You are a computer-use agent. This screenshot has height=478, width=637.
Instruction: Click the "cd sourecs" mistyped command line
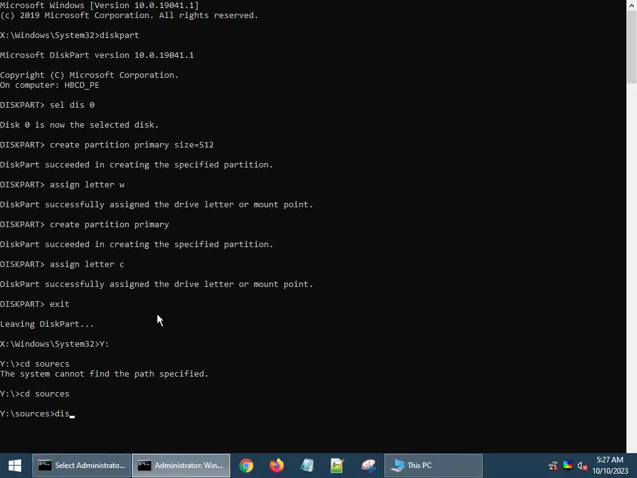click(x=35, y=363)
